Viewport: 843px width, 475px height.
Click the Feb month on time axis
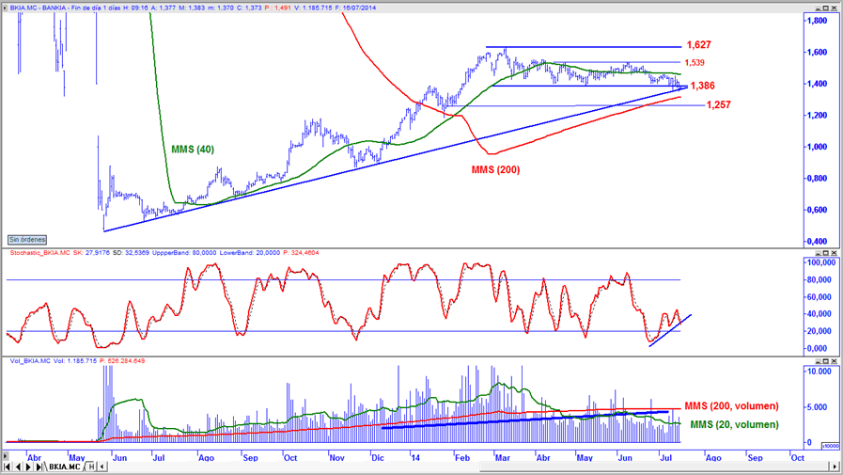[462, 458]
